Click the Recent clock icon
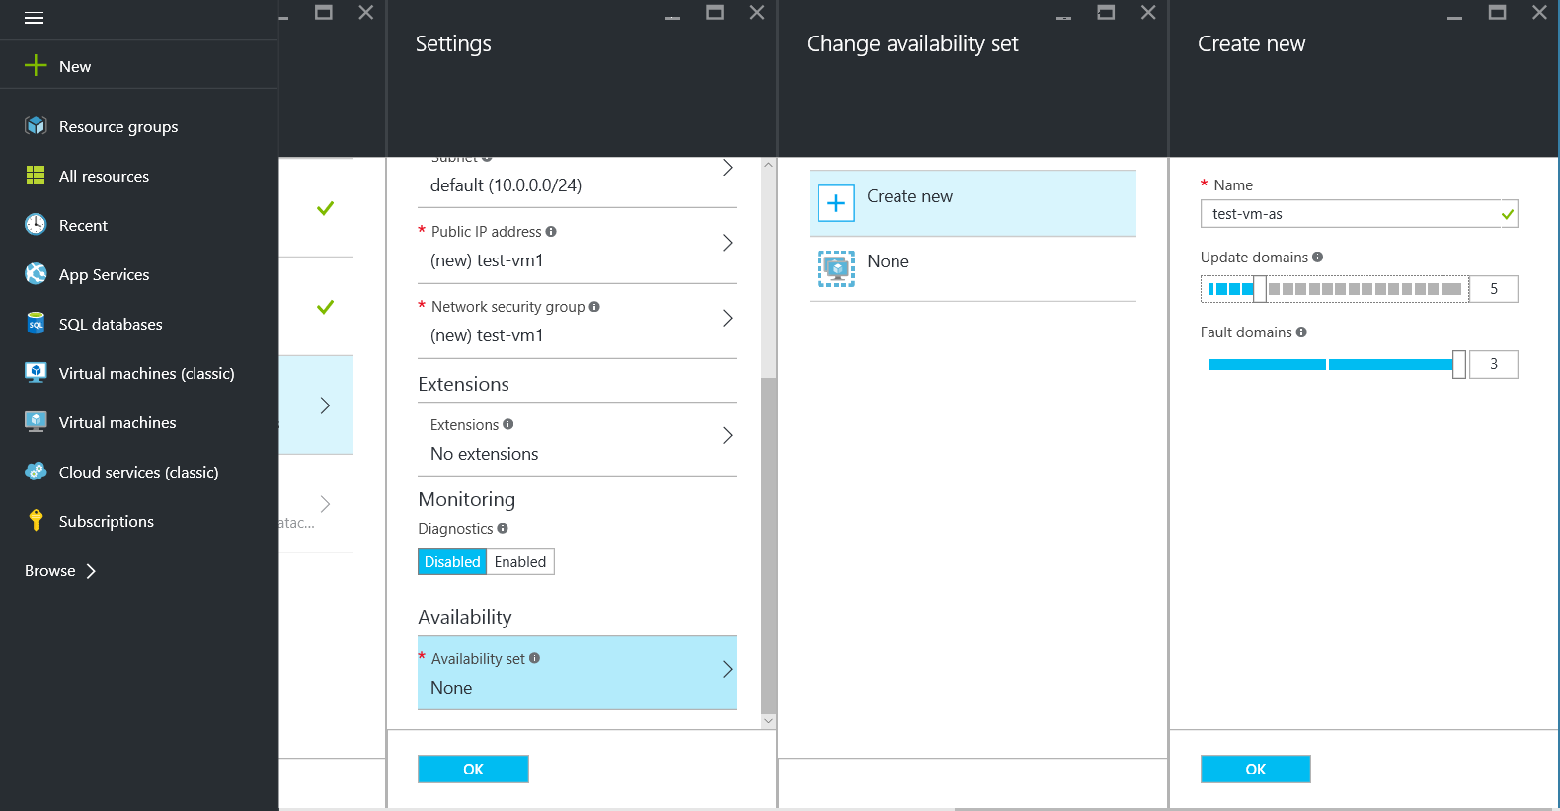The height and width of the screenshot is (811, 1560). pos(36,224)
